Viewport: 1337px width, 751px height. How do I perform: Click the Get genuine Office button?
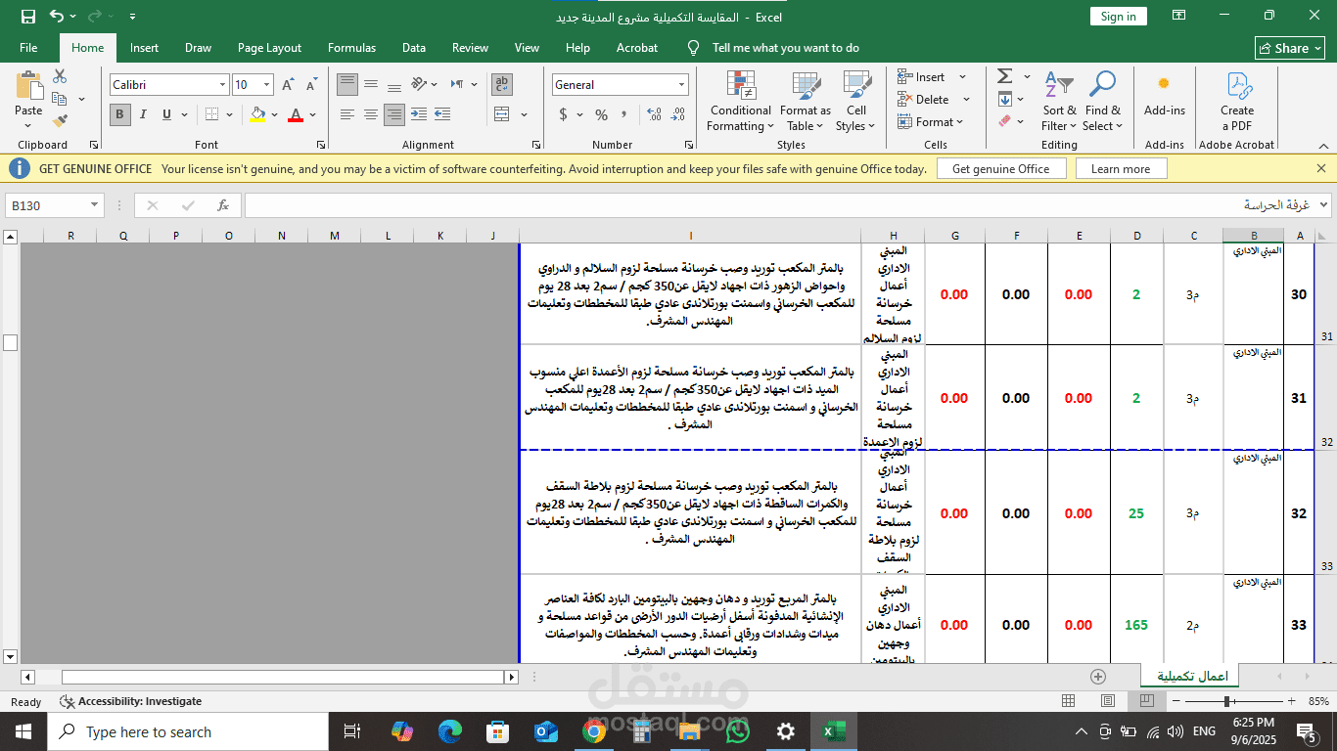1000,169
